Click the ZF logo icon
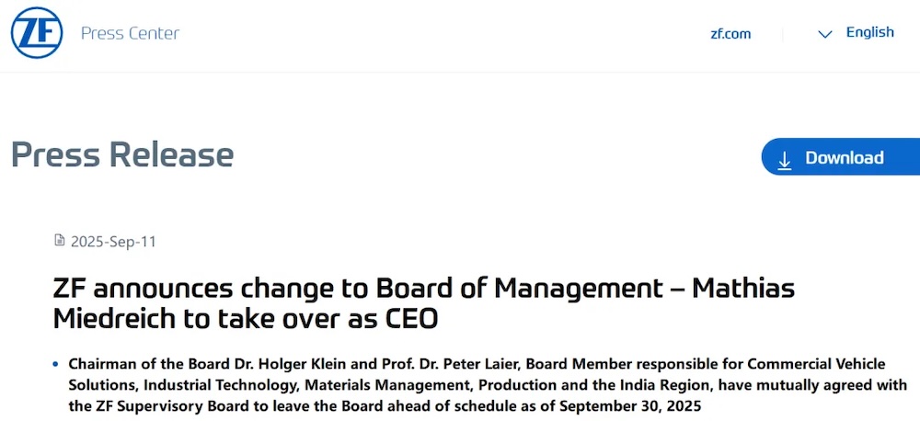 [37, 33]
